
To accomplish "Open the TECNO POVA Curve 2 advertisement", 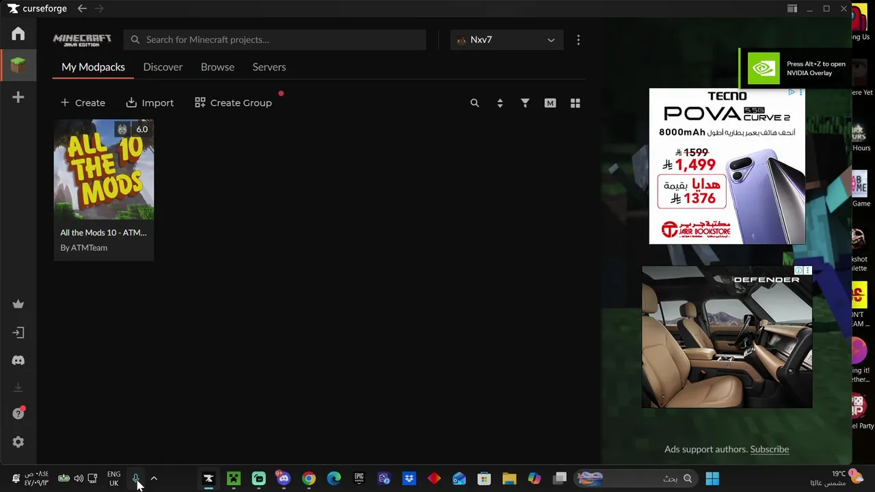I will coord(727,166).
